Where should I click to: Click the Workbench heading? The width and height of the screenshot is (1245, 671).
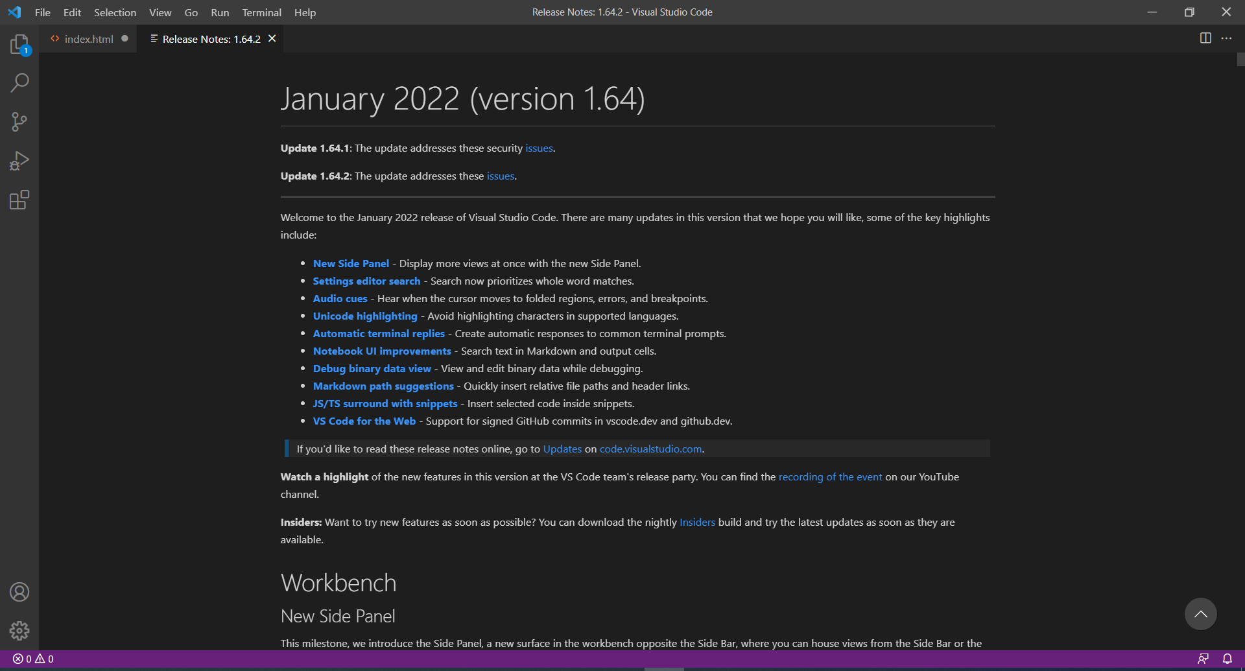(x=338, y=583)
